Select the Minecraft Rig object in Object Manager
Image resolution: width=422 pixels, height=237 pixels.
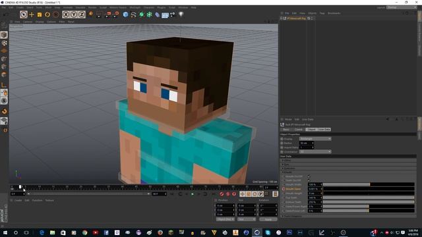coord(296,18)
